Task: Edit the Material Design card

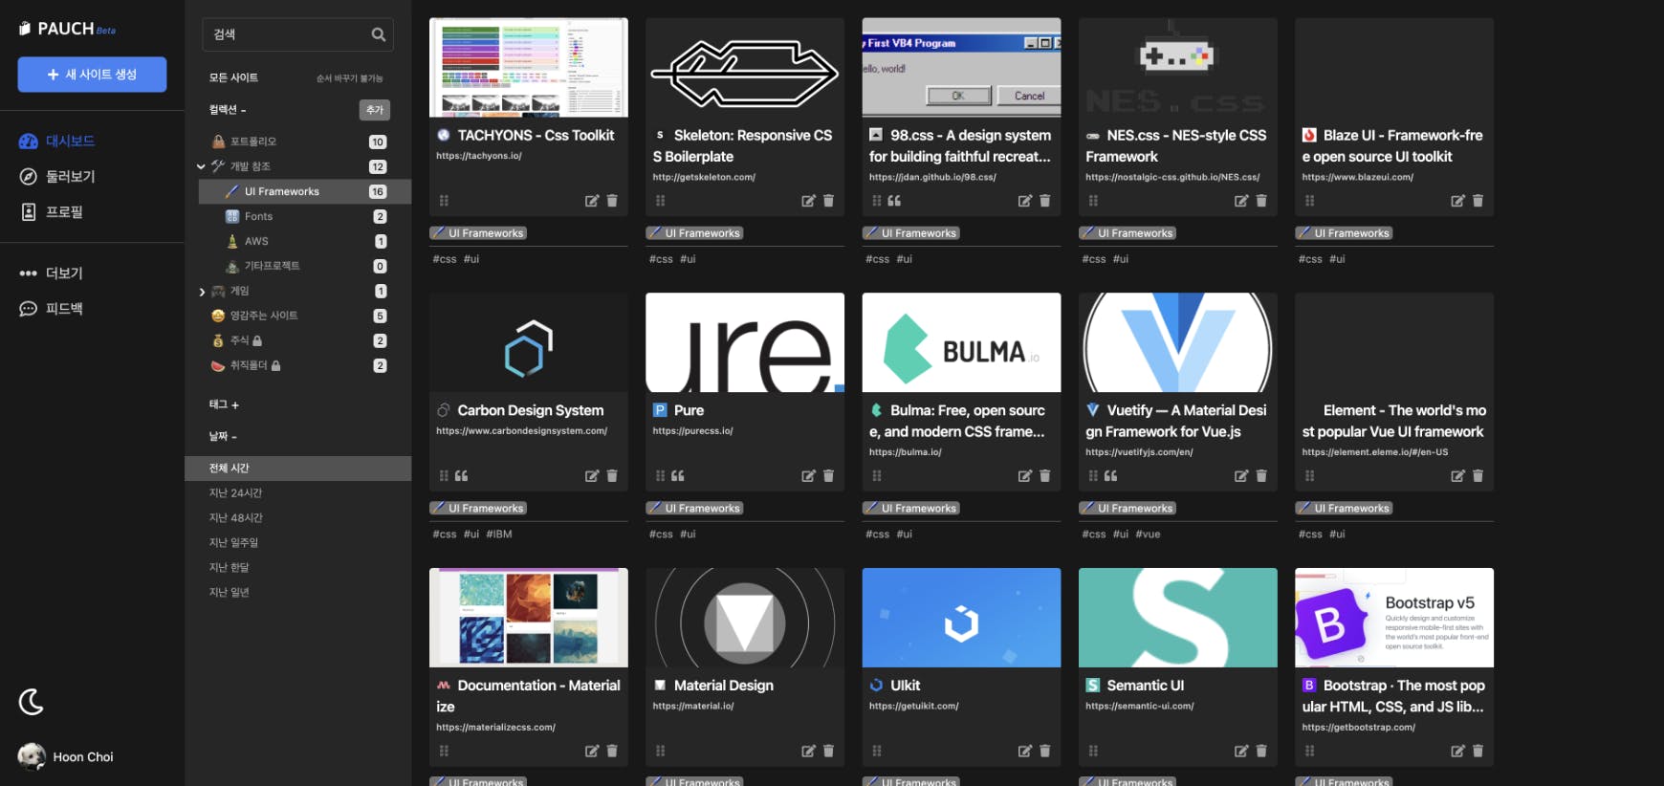Action: 808,752
